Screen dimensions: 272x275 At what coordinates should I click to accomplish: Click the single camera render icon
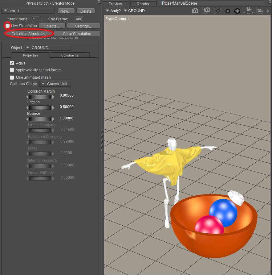click(x=195, y=11)
